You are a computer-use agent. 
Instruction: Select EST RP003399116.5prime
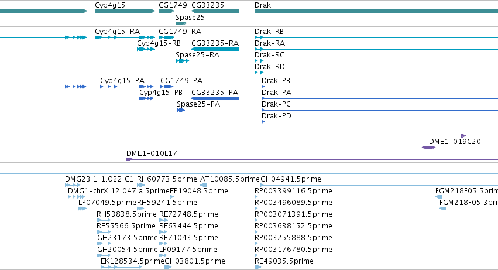tap(256, 197)
